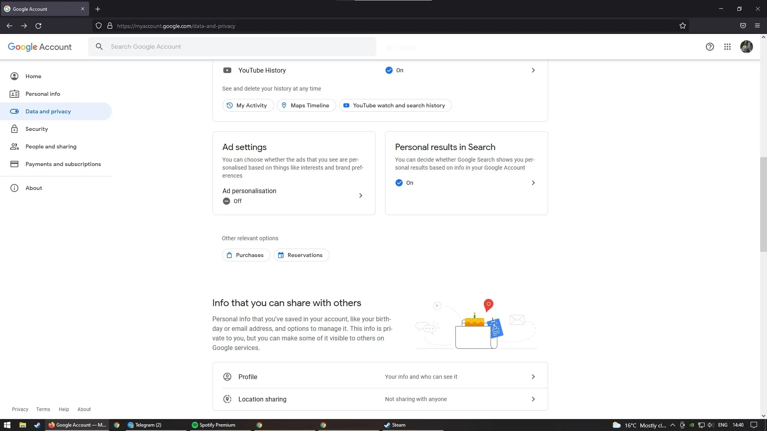Click the search magnifier icon

pyautogui.click(x=99, y=47)
